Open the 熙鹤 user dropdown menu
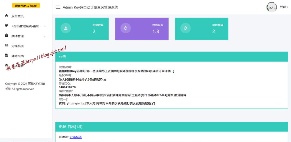Screen dimensions: 291x142 (284, 7)
